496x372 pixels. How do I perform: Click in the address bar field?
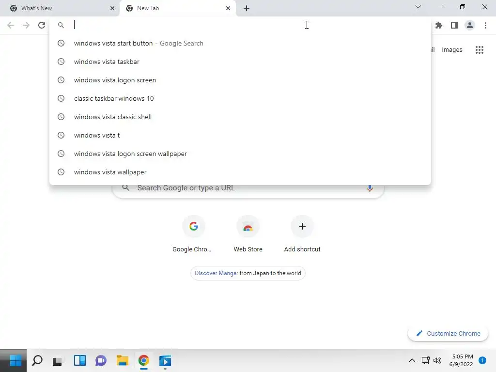point(240,25)
